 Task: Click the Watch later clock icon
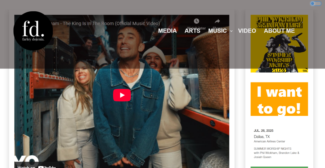196,21
